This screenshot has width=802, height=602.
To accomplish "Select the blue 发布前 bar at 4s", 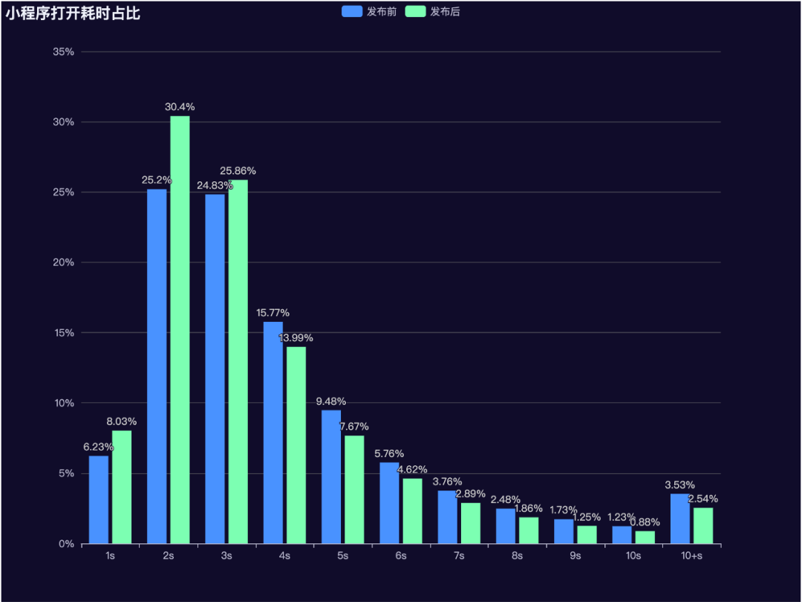I will [x=273, y=433].
